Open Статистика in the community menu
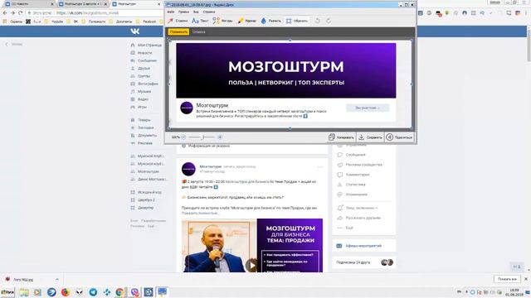The image size is (531, 298). click(351, 185)
